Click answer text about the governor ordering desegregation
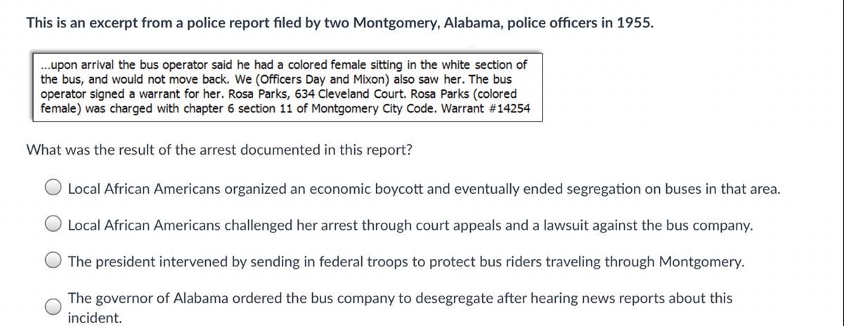Screen dimensions: 844x326 click(x=400, y=308)
